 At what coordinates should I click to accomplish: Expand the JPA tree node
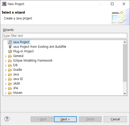pyautogui.click(x=6, y=88)
